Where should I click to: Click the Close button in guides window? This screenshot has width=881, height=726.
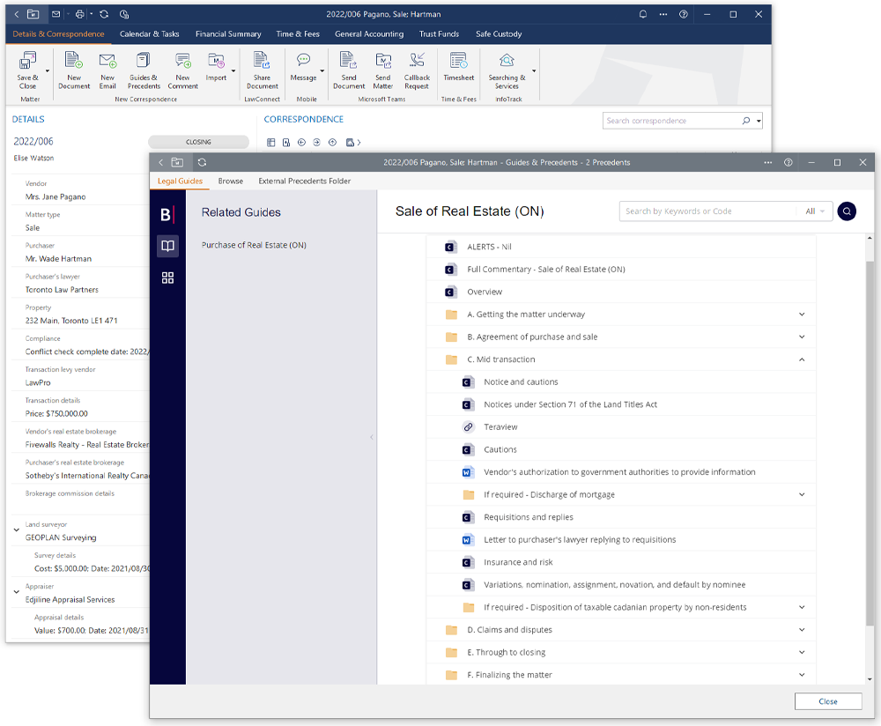point(827,701)
